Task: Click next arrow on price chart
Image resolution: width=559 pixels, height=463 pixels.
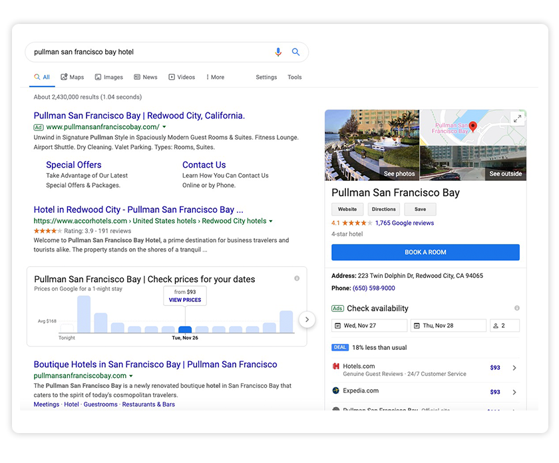Action: pyautogui.click(x=307, y=319)
